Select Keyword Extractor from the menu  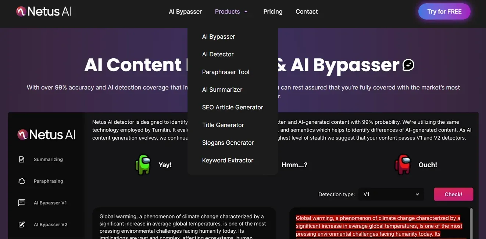[x=228, y=160]
